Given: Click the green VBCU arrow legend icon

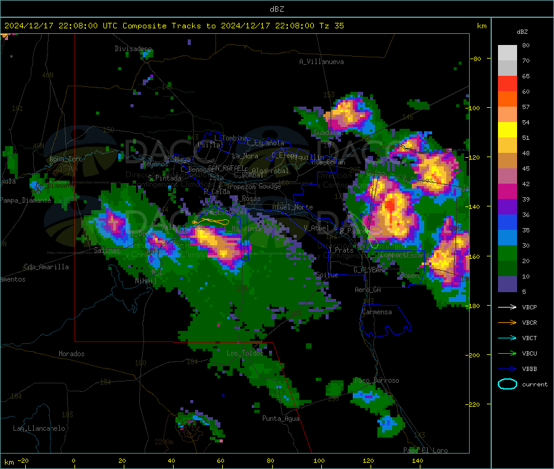Looking at the screenshot, I should coord(507,353).
